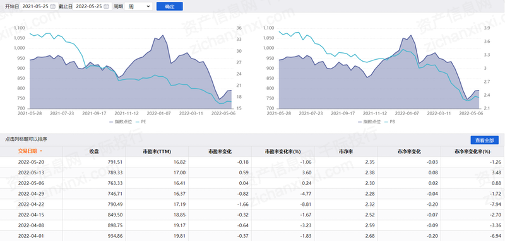The image size is (505, 241).
Task: Toggle the PB legend series
Action: pyautogui.click(x=390, y=122)
